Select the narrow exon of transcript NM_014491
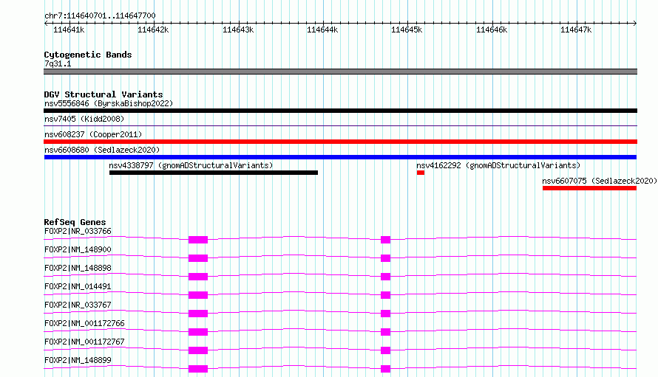The width and height of the screenshot is (658, 377). pos(386,295)
